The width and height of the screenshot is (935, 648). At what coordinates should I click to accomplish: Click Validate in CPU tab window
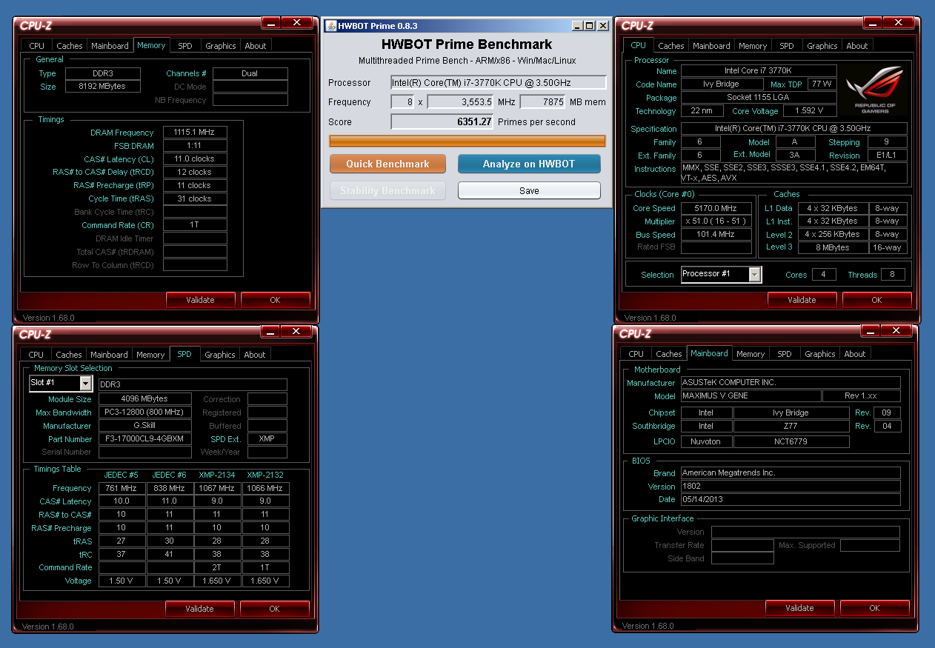(802, 300)
